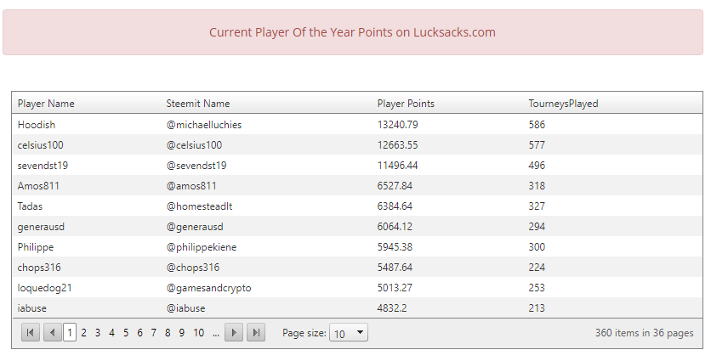Viewport: 711px width, 361px height.
Task: Sort by TourneysPlayed column header
Action: click(563, 104)
